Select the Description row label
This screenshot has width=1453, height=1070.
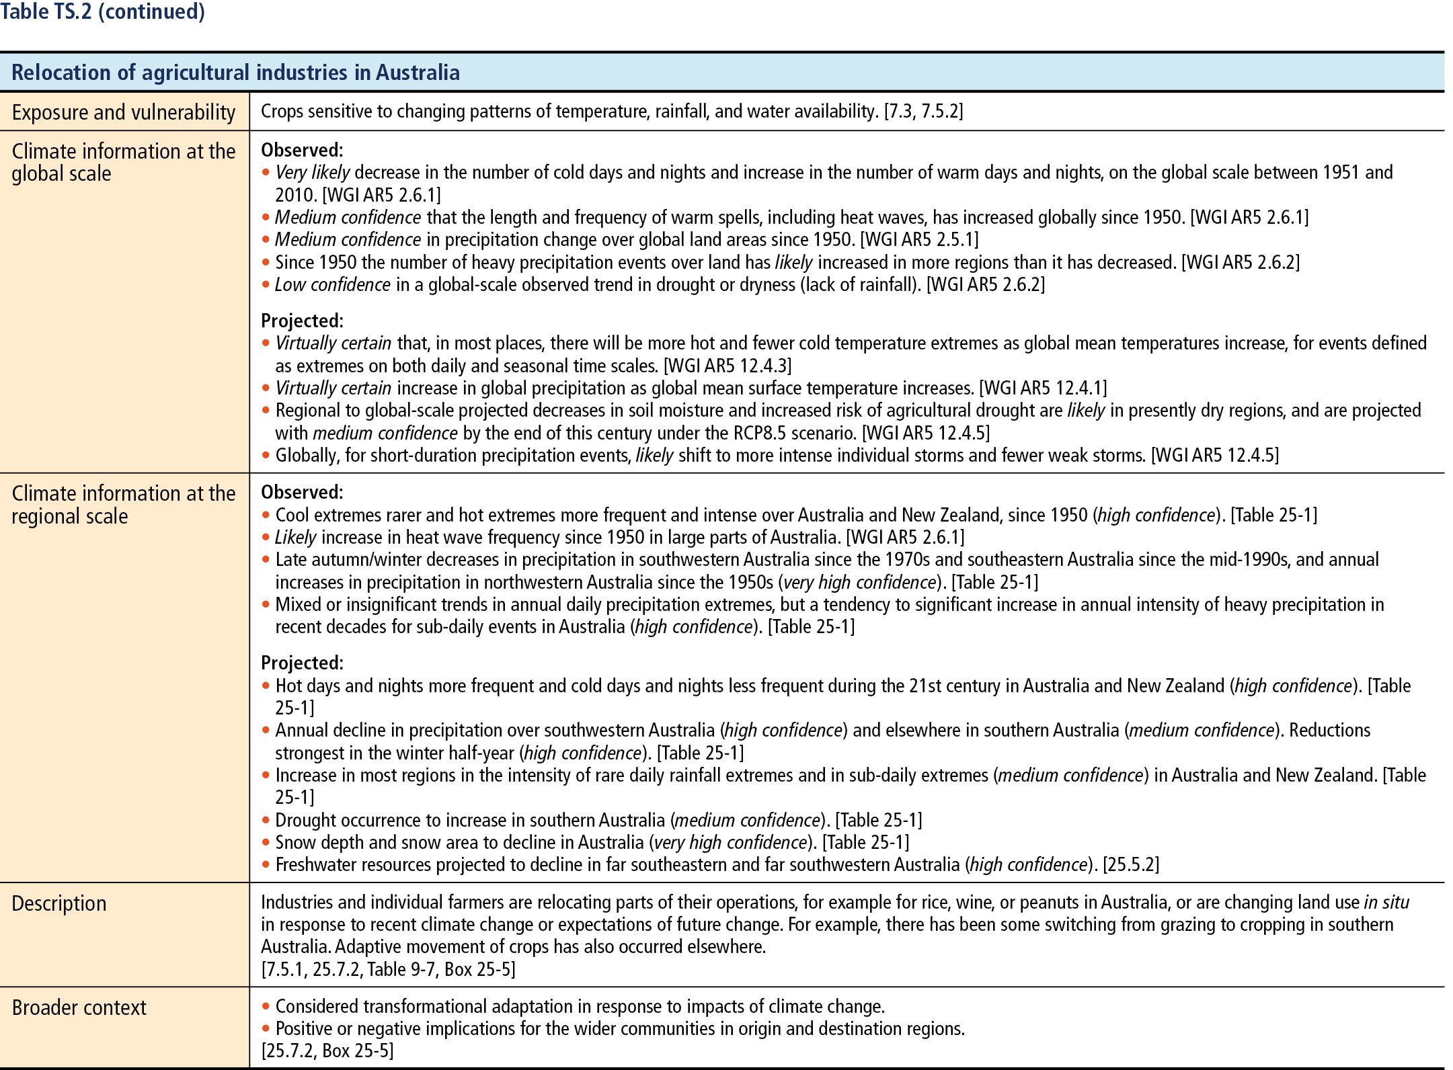59,903
